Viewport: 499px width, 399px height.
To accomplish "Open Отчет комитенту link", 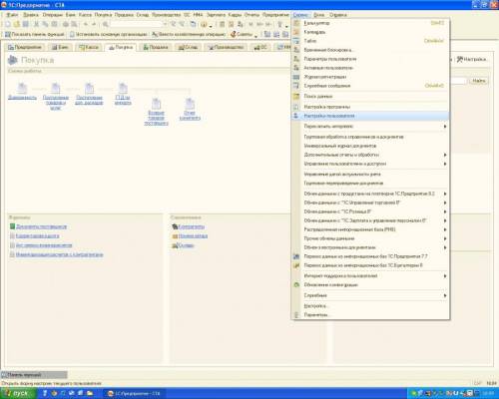I will tap(190, 115).
